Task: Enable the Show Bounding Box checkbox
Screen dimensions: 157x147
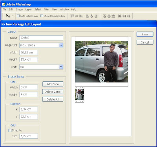Action: [x=42, y=16]
